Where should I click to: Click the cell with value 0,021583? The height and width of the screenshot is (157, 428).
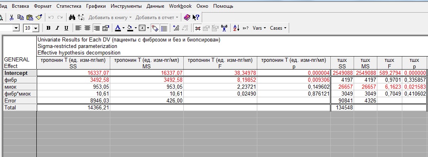coord(415,87)
